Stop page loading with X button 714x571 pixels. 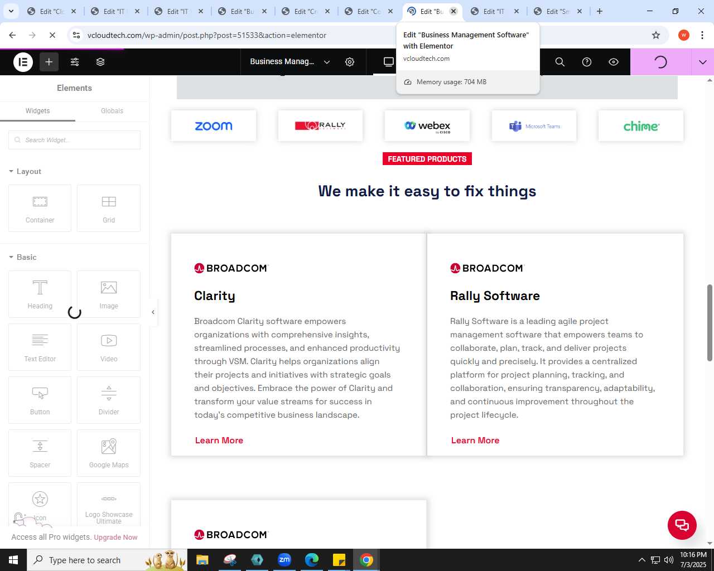[x=52, y=35]
